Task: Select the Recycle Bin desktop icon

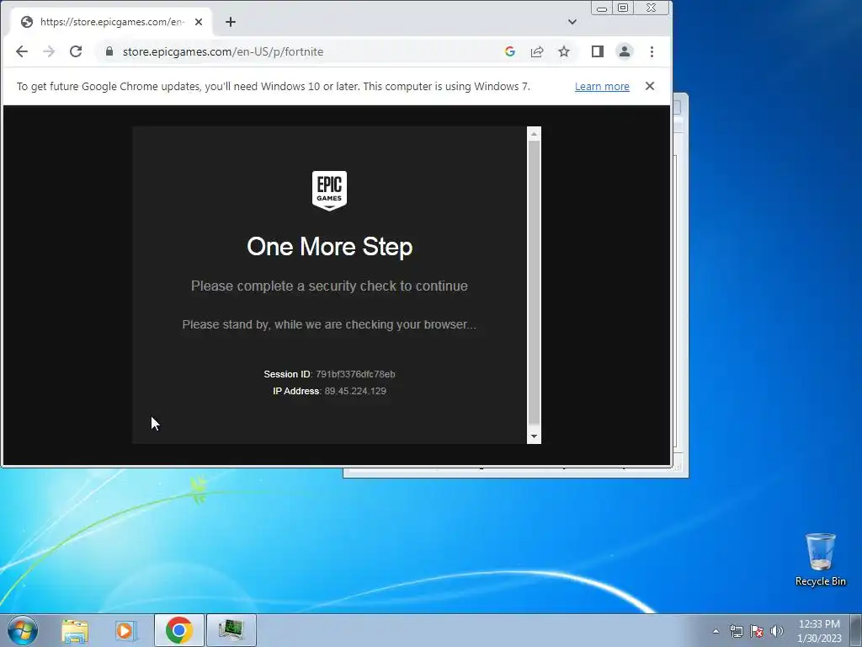Action: (x=821, y=560)
